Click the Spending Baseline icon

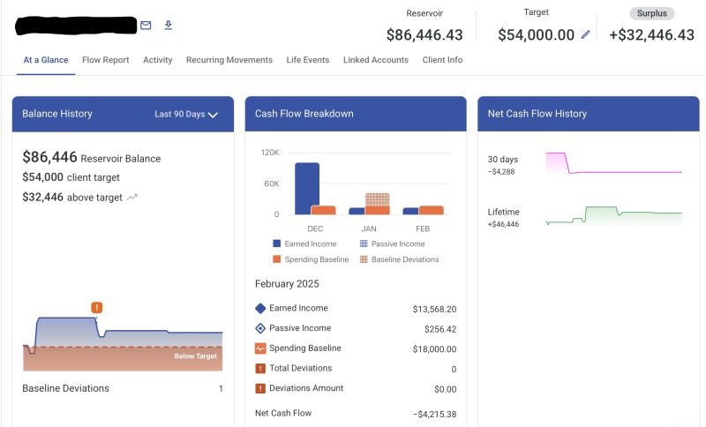click(x=260, y=348)
